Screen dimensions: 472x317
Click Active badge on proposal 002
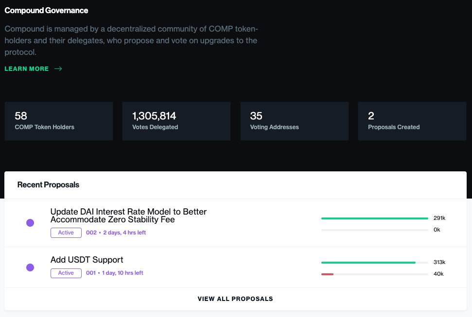66,233
